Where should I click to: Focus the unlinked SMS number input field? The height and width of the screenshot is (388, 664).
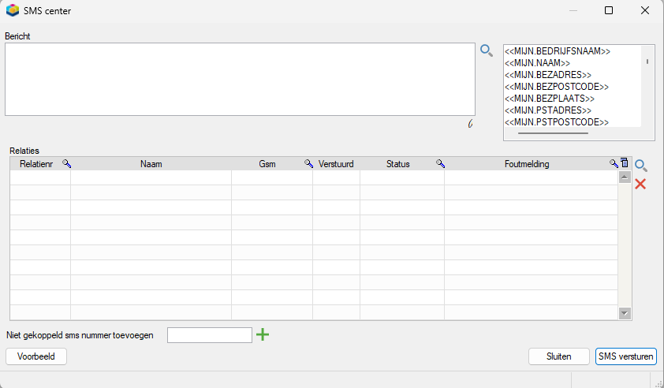[210, 335]
